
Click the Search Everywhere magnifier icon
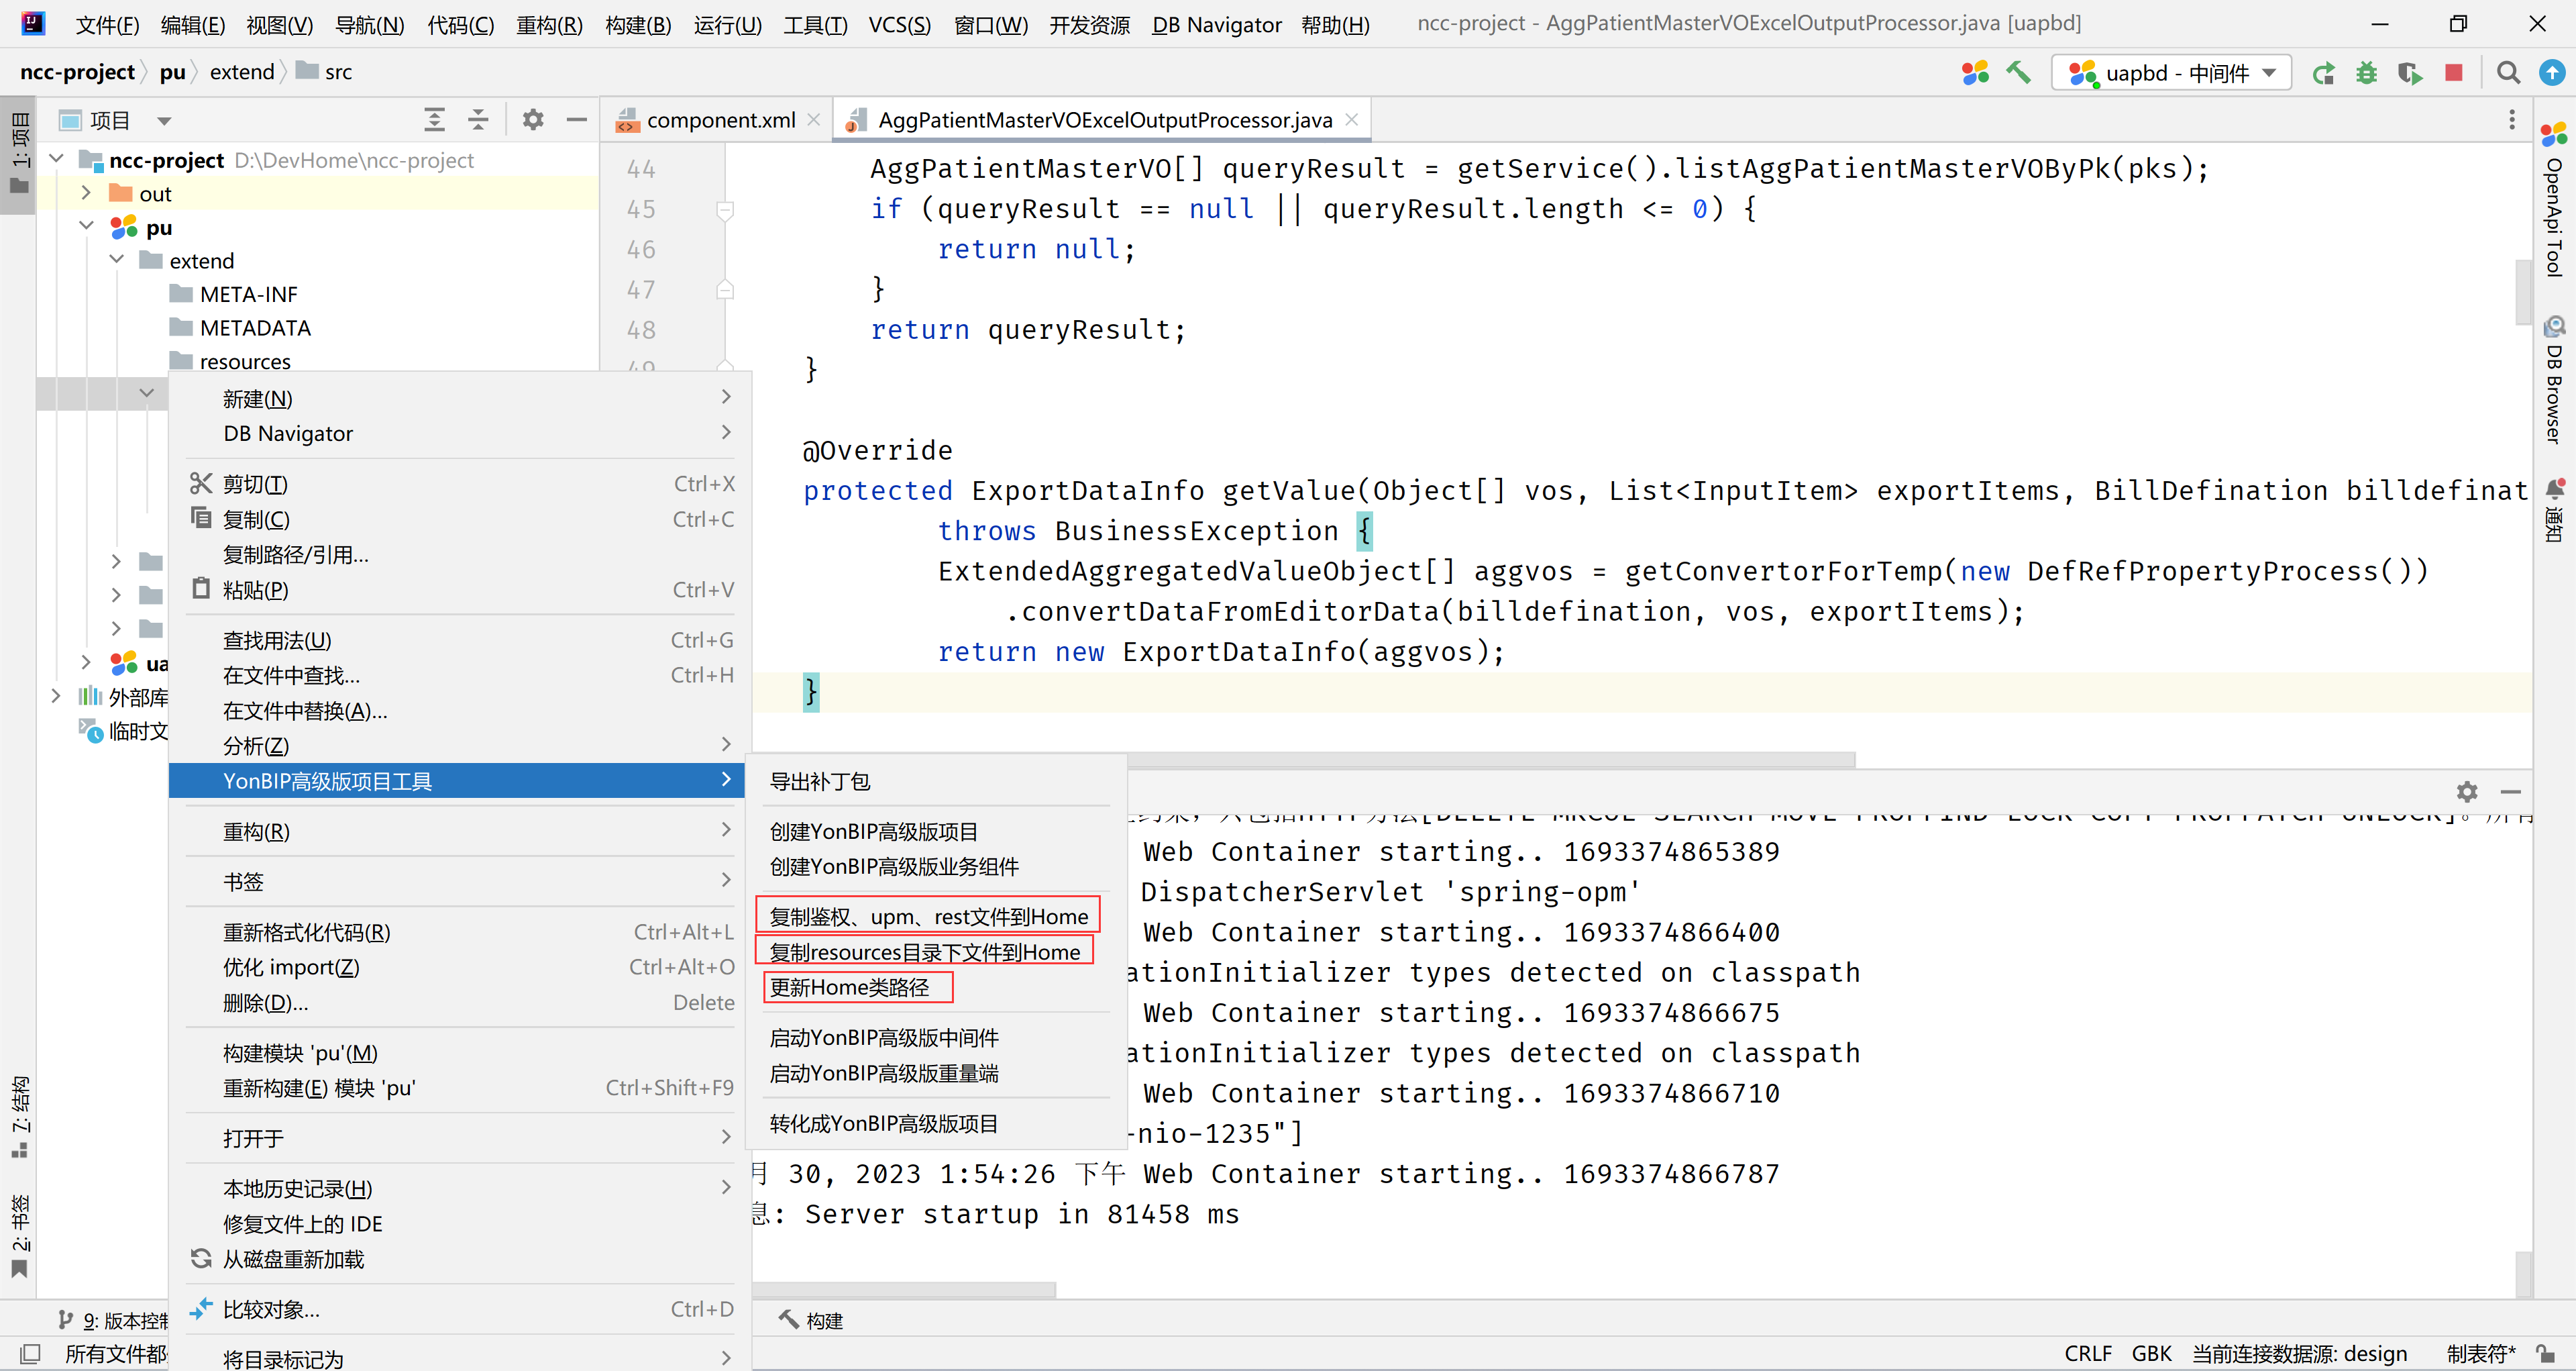2507,73
